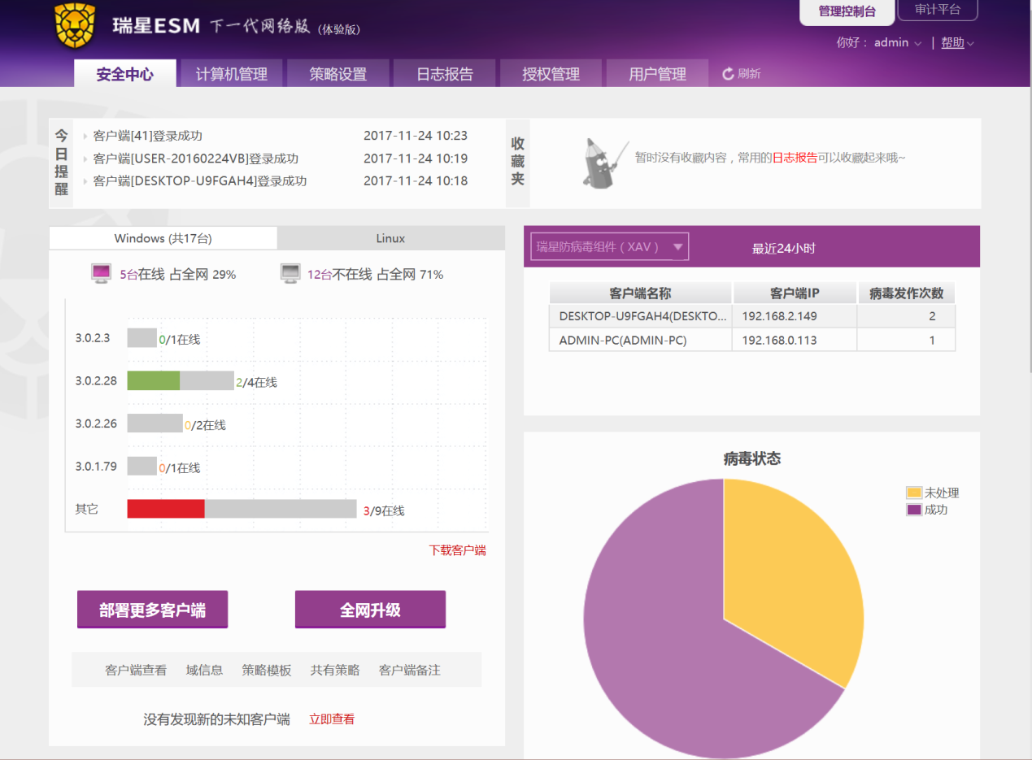Click reminder 客户端[USER-20160224VB]登录成功
The width and height of the screenshot is (1032, 760).
point(196,159)
